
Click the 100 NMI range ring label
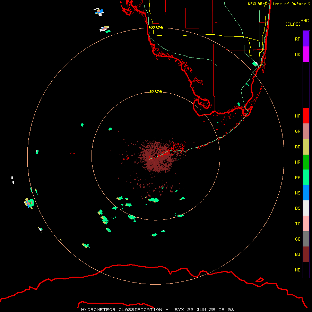click(x=156, y=27)
